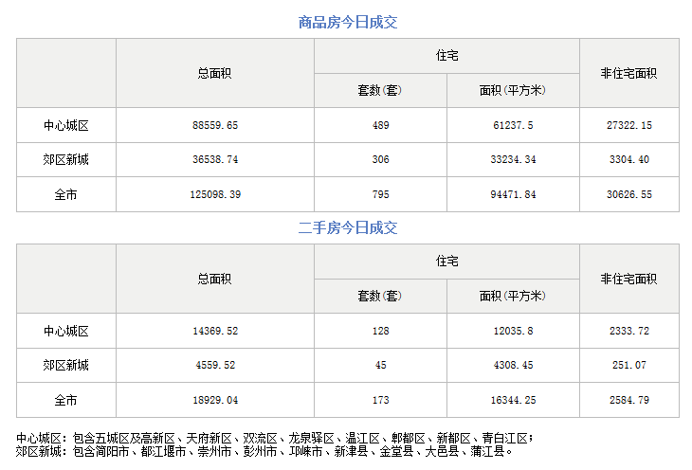Select the value 2584.79

coord(628,400)
